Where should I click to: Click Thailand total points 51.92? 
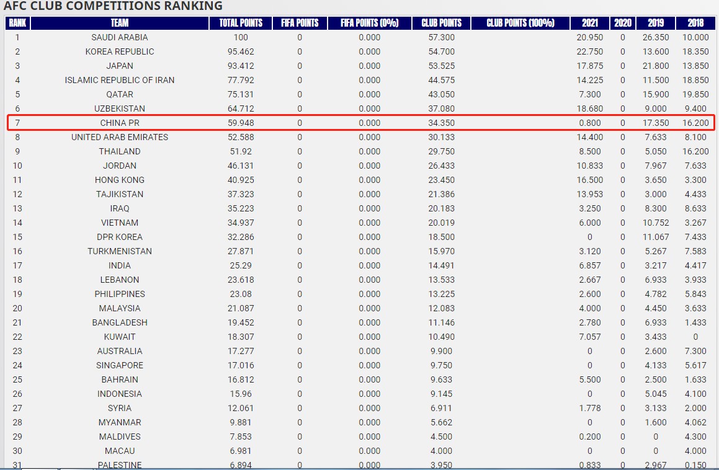241,151
